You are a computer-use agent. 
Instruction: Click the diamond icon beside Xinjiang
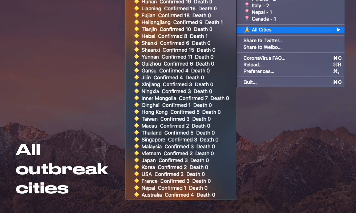click(x=137, y=84)
